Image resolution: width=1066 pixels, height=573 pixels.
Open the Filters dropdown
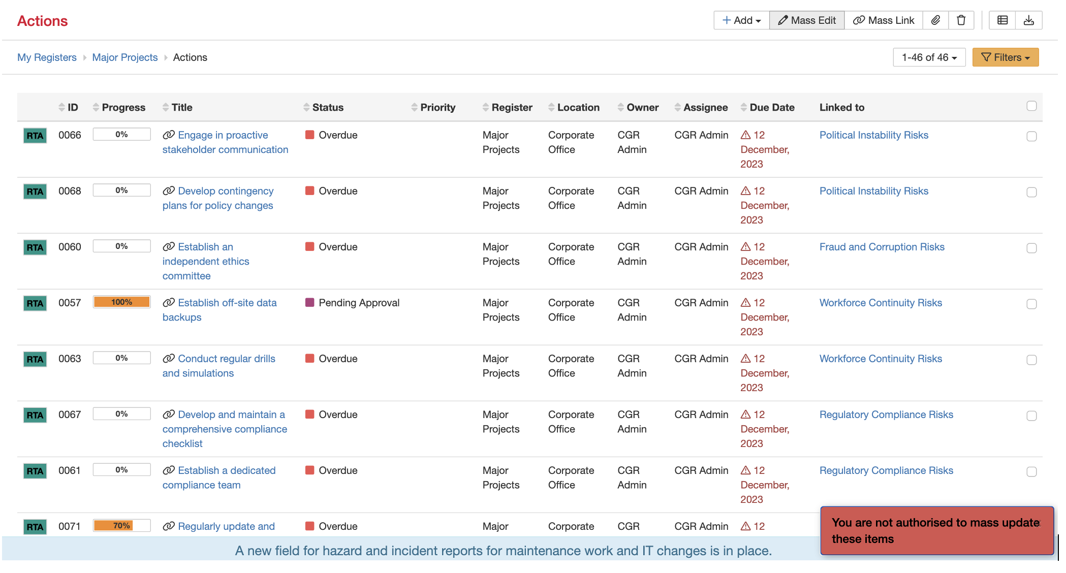click(1005, 57)
